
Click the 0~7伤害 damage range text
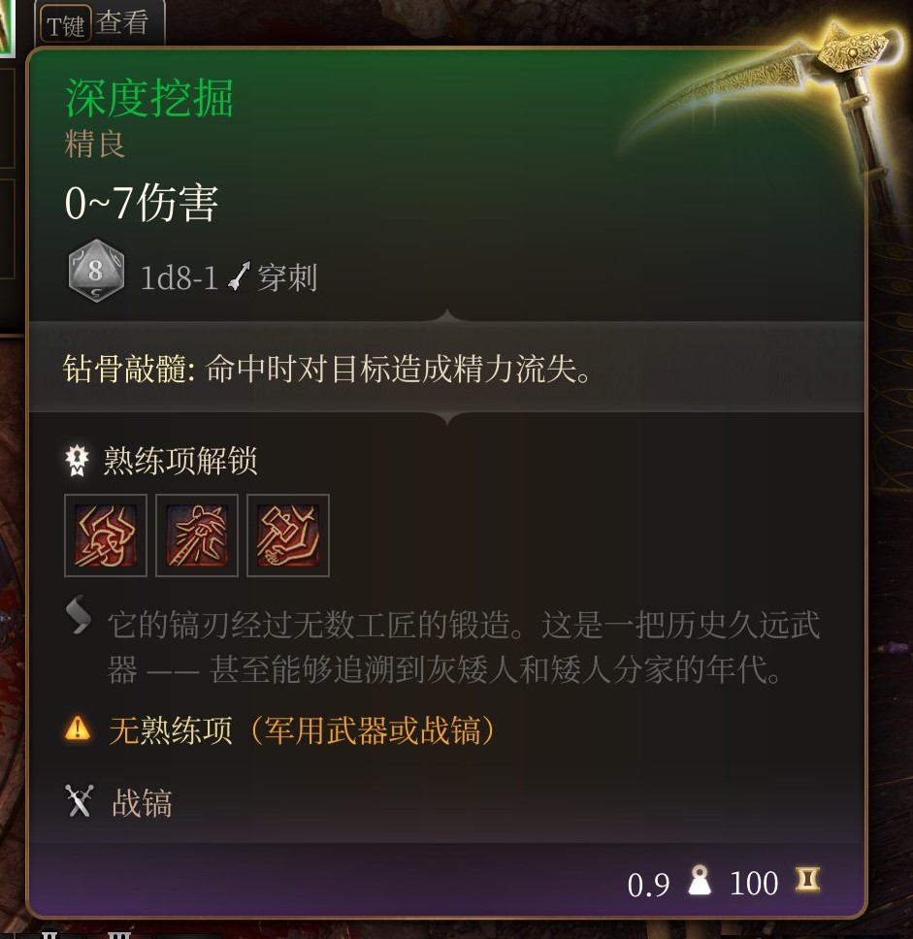[x=142, y=203]
